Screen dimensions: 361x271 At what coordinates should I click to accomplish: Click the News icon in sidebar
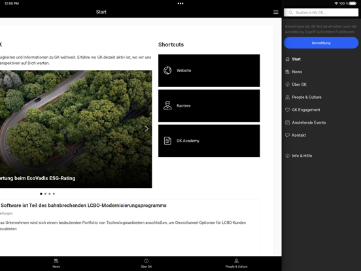coord(287,72)
